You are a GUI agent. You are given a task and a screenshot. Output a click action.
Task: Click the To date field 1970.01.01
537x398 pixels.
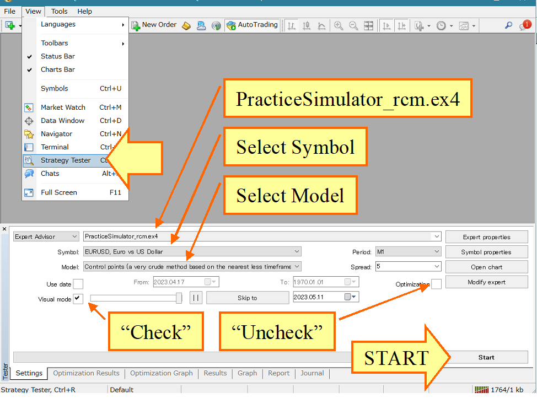click(x=326, y=282)
